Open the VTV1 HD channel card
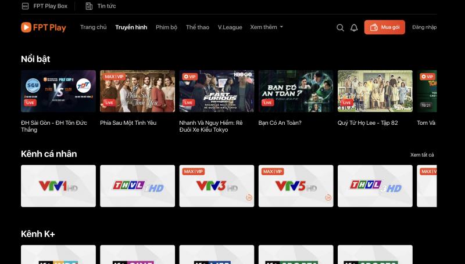The height and width of the screenshot is (264, 465). (59, 186)
